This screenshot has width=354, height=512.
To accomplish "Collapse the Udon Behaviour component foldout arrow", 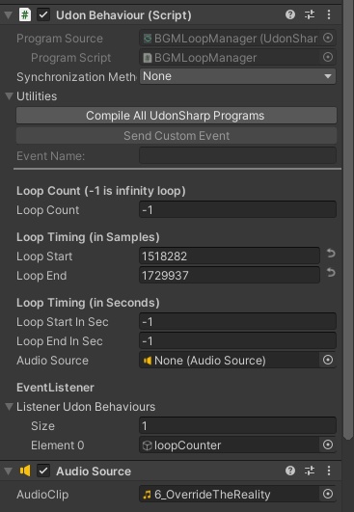I will pos(8,15).
